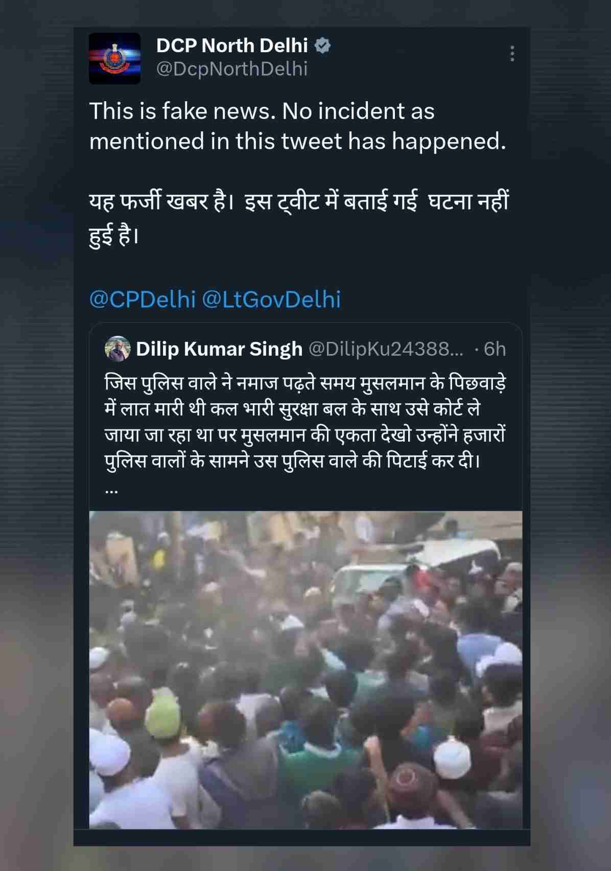Open the @CPDelhi mention
The height and width of the screenshot is (871, 611).
pos(143,300)
